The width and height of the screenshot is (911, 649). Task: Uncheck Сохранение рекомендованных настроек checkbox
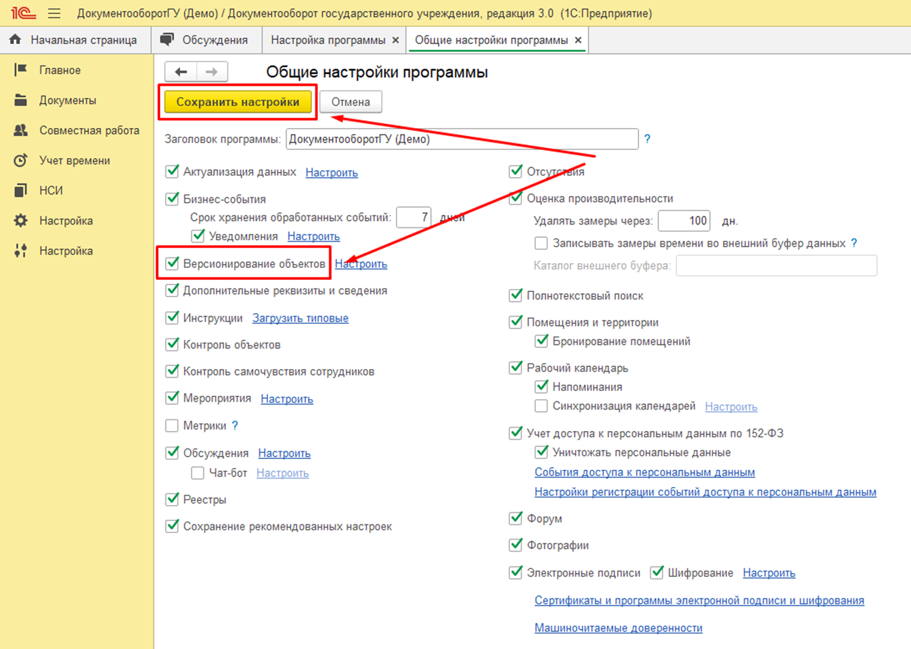tap(172, 526)
